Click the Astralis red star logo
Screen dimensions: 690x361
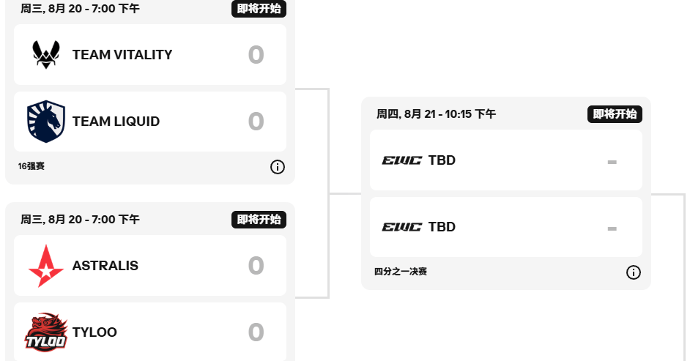[45, 266]
